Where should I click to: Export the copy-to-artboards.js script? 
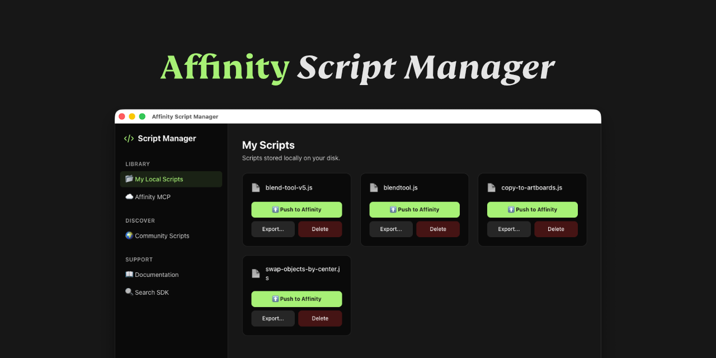pyautogui.click(x=508, y=229)
